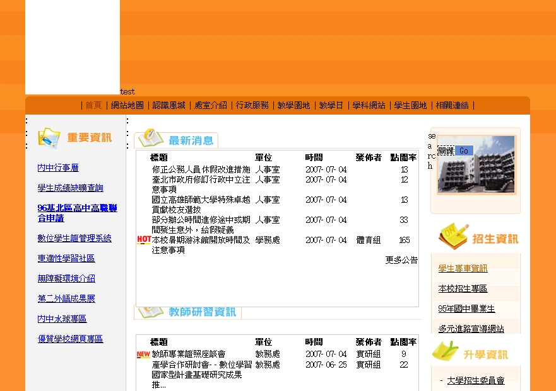Open 網站地圖 in the navigation bar
Viewport: 556px width, 391px height.
[127, 105]
